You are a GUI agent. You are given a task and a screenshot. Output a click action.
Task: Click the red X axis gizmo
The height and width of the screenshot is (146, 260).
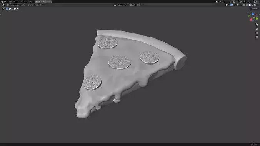point(251,20)
